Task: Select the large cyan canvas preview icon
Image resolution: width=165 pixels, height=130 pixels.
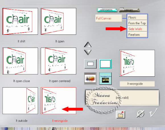Action: (105, 64)
